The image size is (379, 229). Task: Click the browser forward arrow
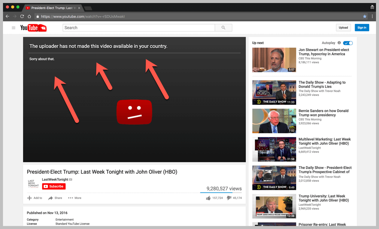[x=15, y=16]
